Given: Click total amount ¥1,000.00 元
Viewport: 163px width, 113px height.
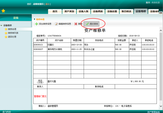Looking at the screenshot, I should (x=137, y=82).
